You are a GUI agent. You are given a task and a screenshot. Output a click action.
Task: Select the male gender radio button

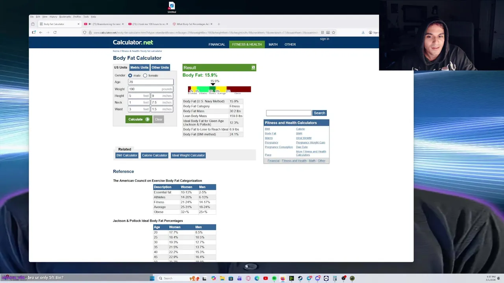point(130,75)
